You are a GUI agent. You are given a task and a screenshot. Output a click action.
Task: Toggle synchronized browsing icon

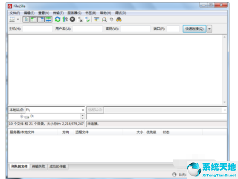click(x=111, y=20)
